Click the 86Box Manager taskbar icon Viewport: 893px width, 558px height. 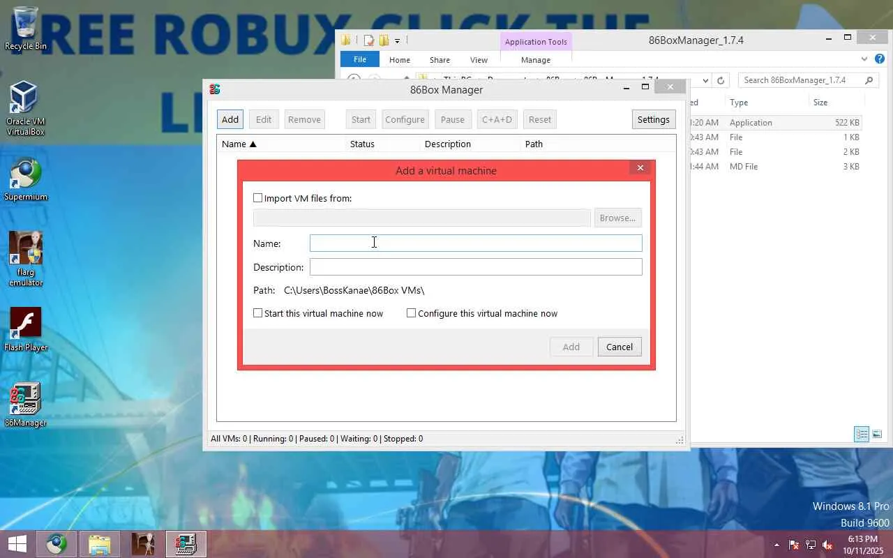(x=186, y=544)
